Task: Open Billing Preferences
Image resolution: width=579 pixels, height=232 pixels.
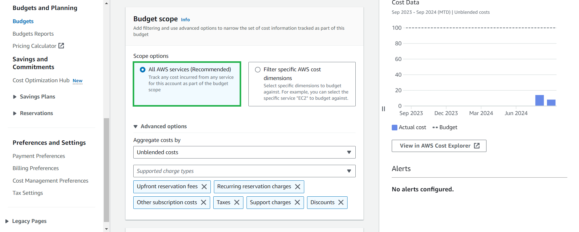Action: tap(36, 168)
